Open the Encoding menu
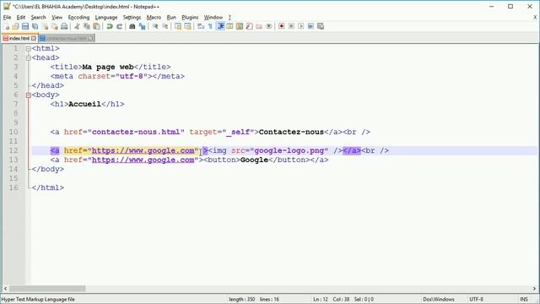 pos(78,17)
